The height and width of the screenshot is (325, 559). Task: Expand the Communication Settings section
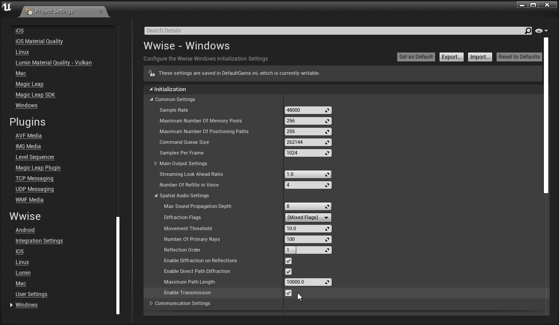coord(152,304)
